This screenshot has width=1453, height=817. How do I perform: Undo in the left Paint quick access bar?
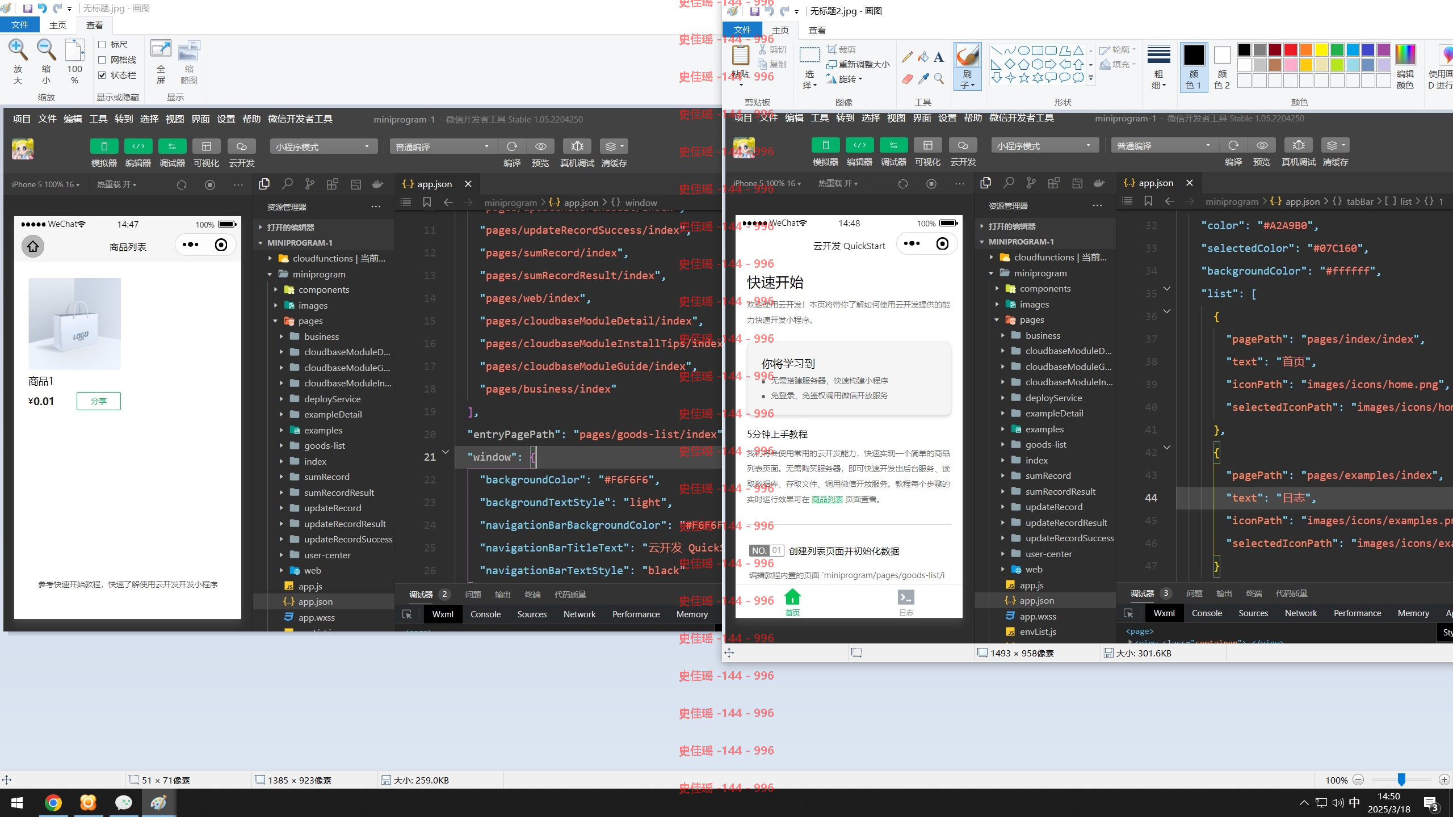click(x=42, y=9)
